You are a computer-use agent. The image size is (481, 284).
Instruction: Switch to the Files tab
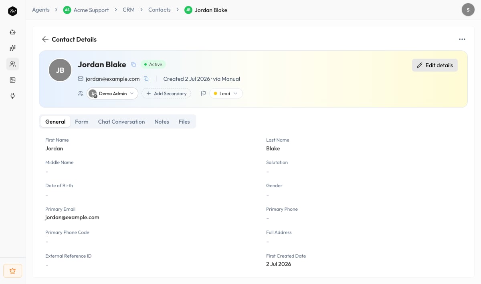[184, 122]
